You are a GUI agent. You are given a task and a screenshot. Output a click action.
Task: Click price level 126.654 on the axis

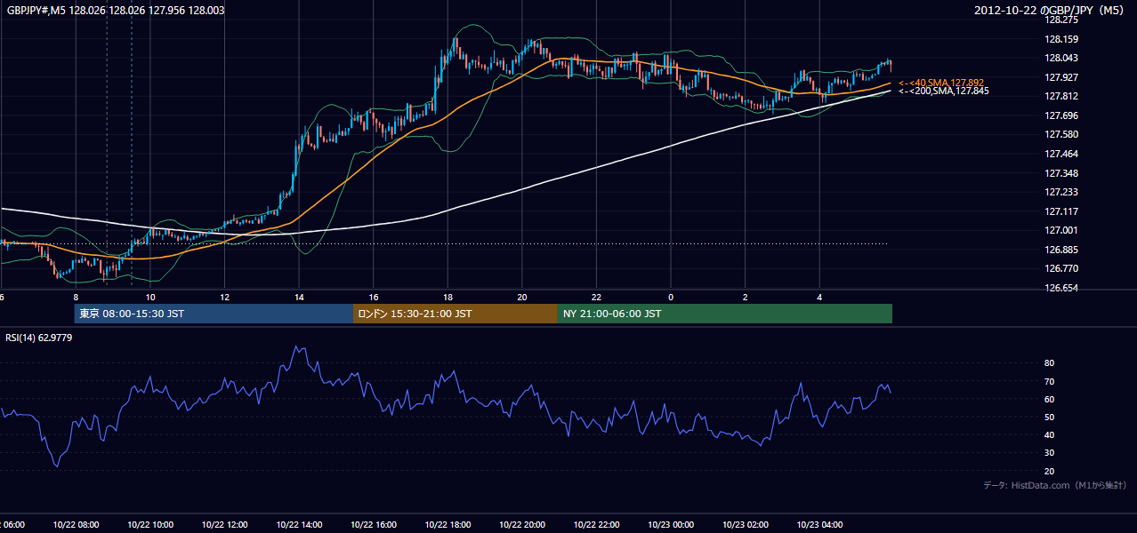pos(1062,288)
